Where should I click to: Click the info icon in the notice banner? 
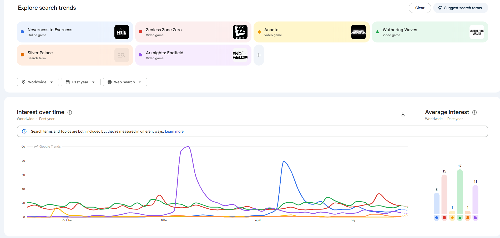pyautogui.click(x=24, y=131)
